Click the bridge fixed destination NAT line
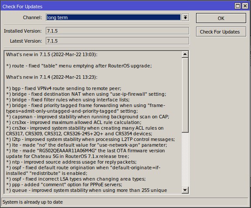251x208 pixels. click(86, 94)
